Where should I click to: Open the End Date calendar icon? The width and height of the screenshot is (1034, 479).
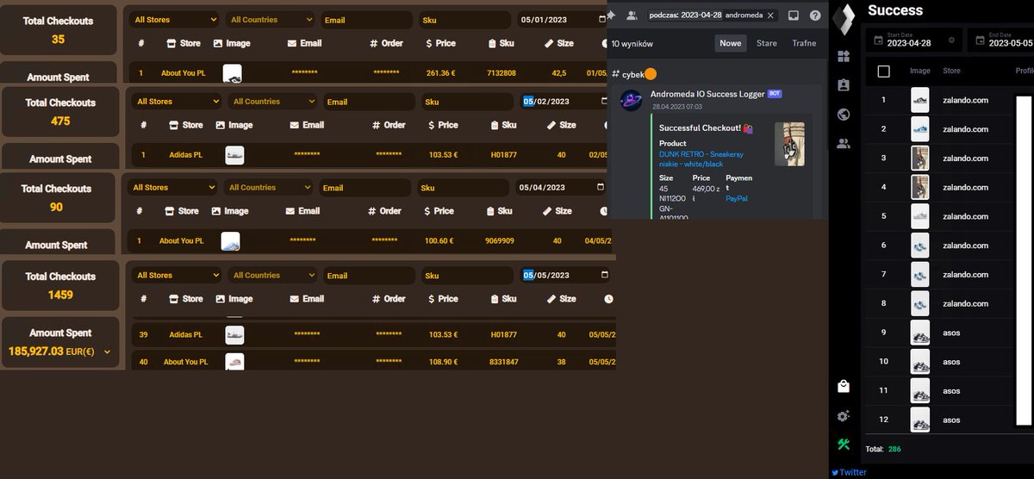pos(979,40)
